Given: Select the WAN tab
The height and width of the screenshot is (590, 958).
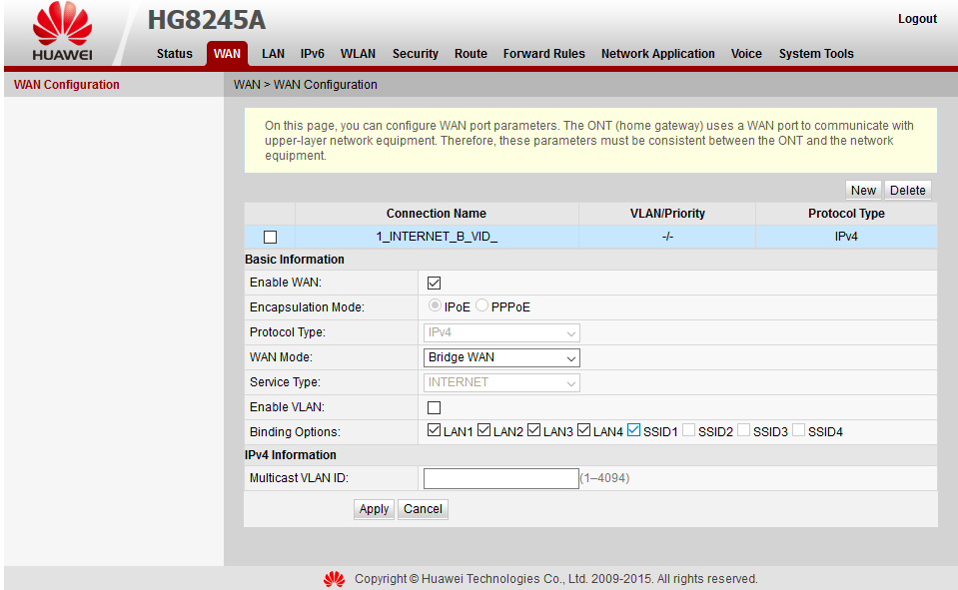Looking at the screenshot, I should click(227, 54).
